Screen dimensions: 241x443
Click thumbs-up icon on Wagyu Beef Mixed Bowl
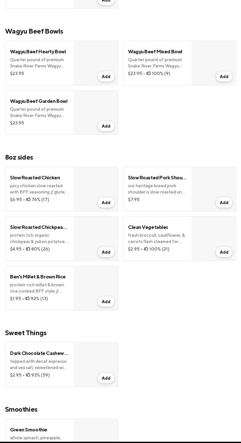[149, 73]
